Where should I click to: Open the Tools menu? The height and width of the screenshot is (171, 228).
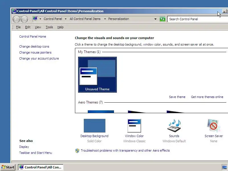[x=49, y=27]
